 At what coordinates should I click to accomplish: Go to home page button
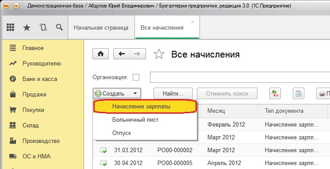tap(100, 54)
